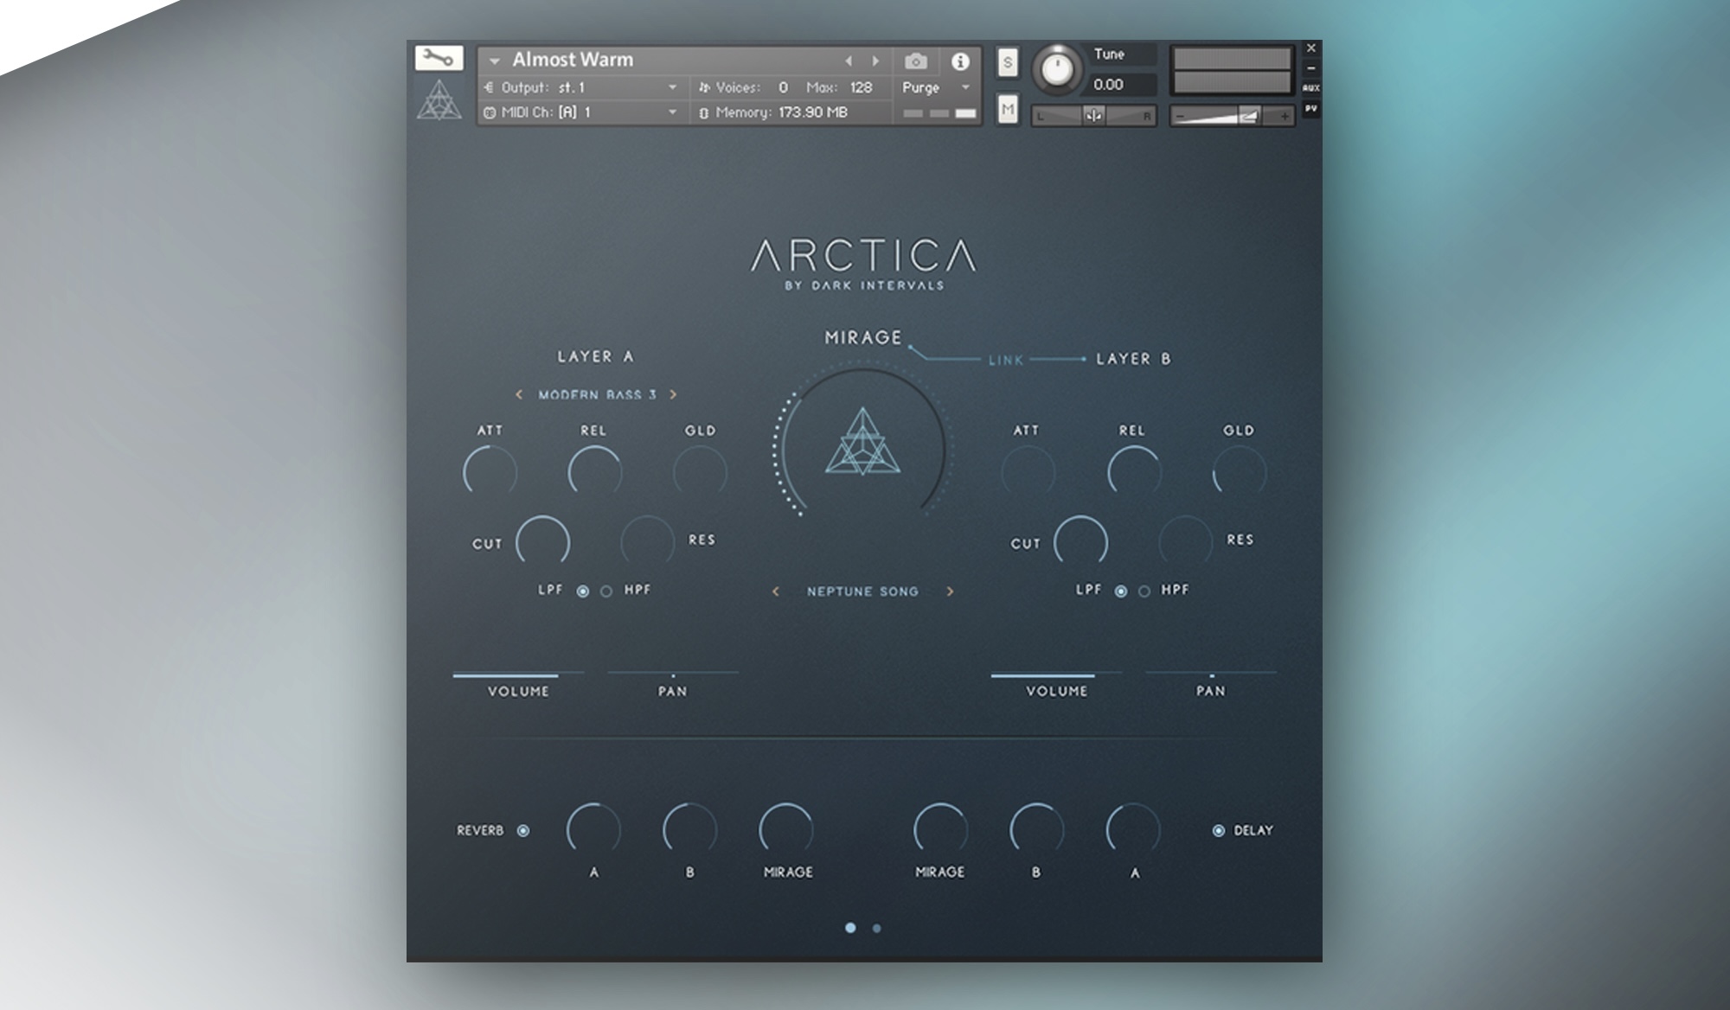Show the instrument info icon
This screenshot has height=1010, width=1730.
pos(960,61)
